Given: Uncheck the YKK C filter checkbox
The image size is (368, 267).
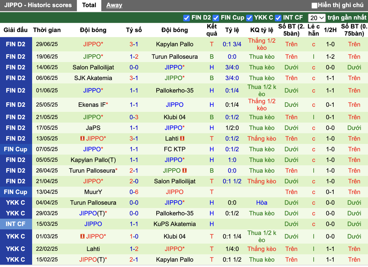Looking at the screenshot, I should click(249, 18).
